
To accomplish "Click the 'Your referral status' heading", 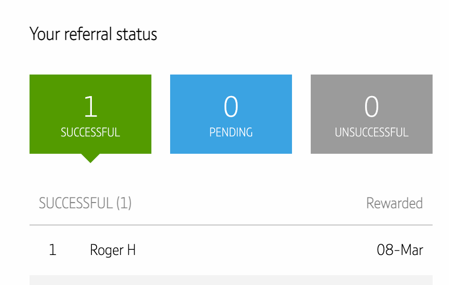I will (93, 34).
